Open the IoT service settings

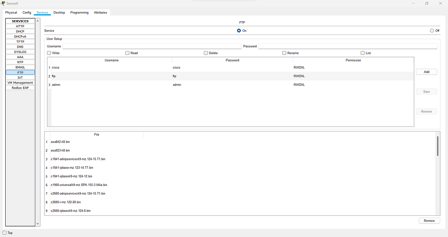click(x=20, y=78)
